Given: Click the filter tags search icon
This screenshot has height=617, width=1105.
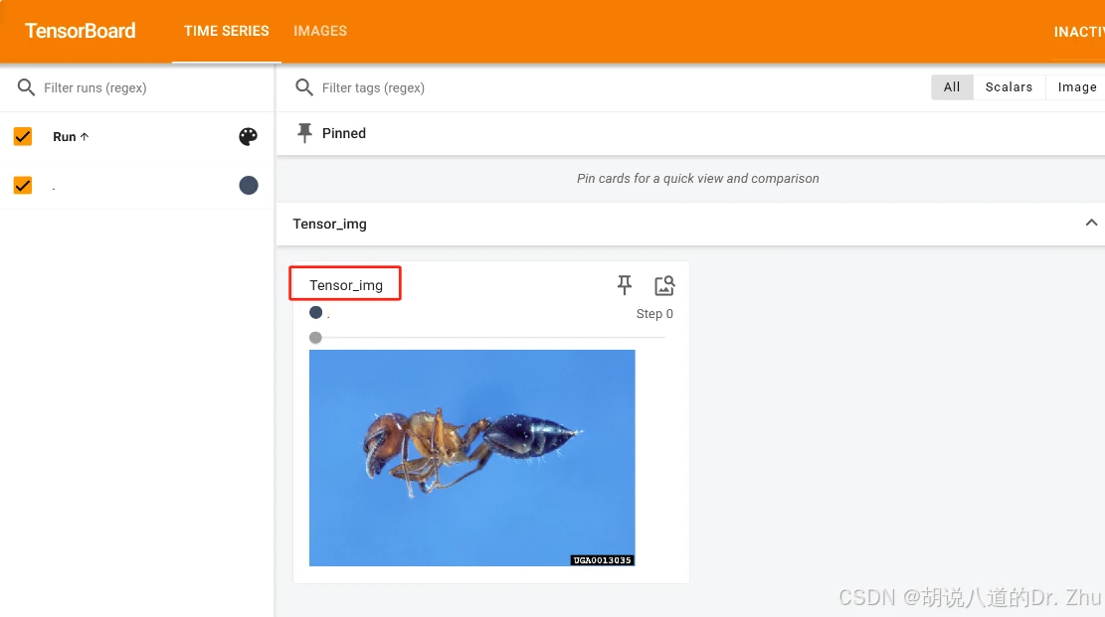Looking at the screenshot, I should (x=304, y=87).
